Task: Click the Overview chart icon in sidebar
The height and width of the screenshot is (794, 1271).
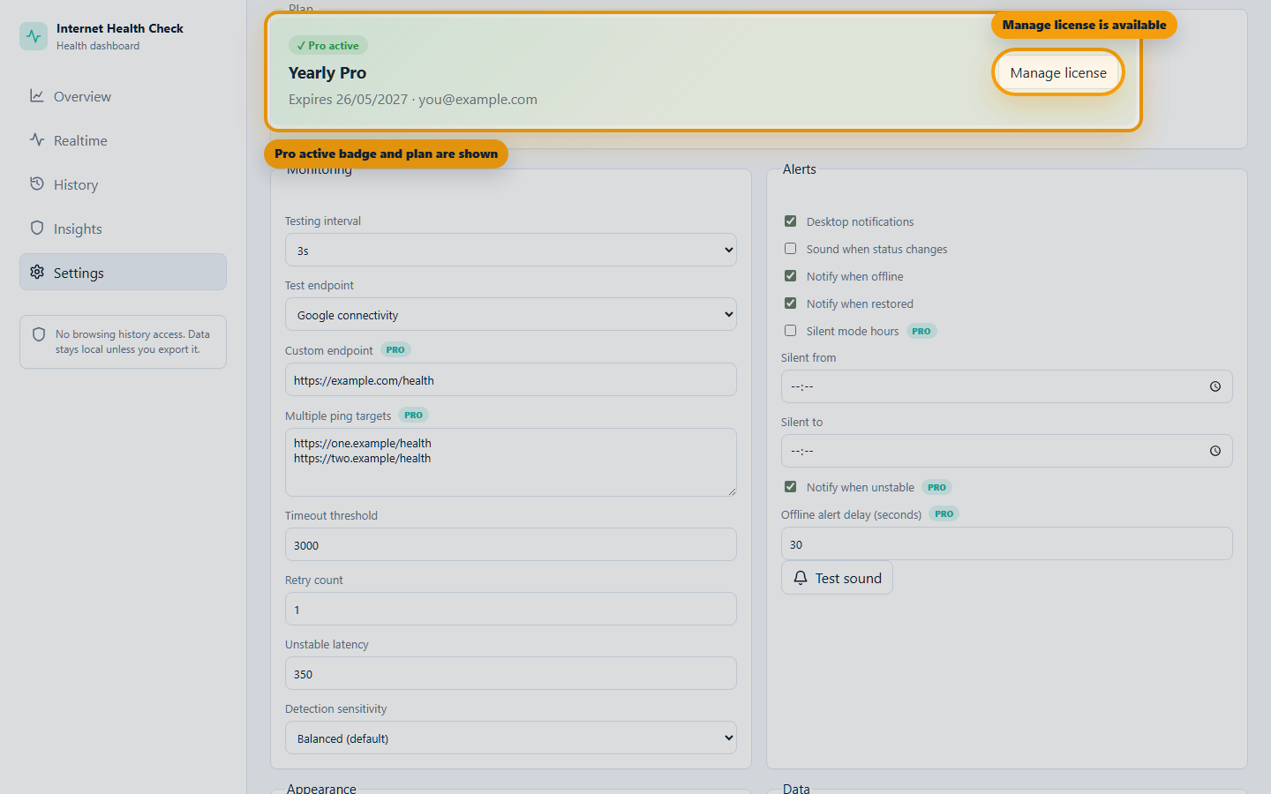Action: pyautogui.click(x=37, y=95)
